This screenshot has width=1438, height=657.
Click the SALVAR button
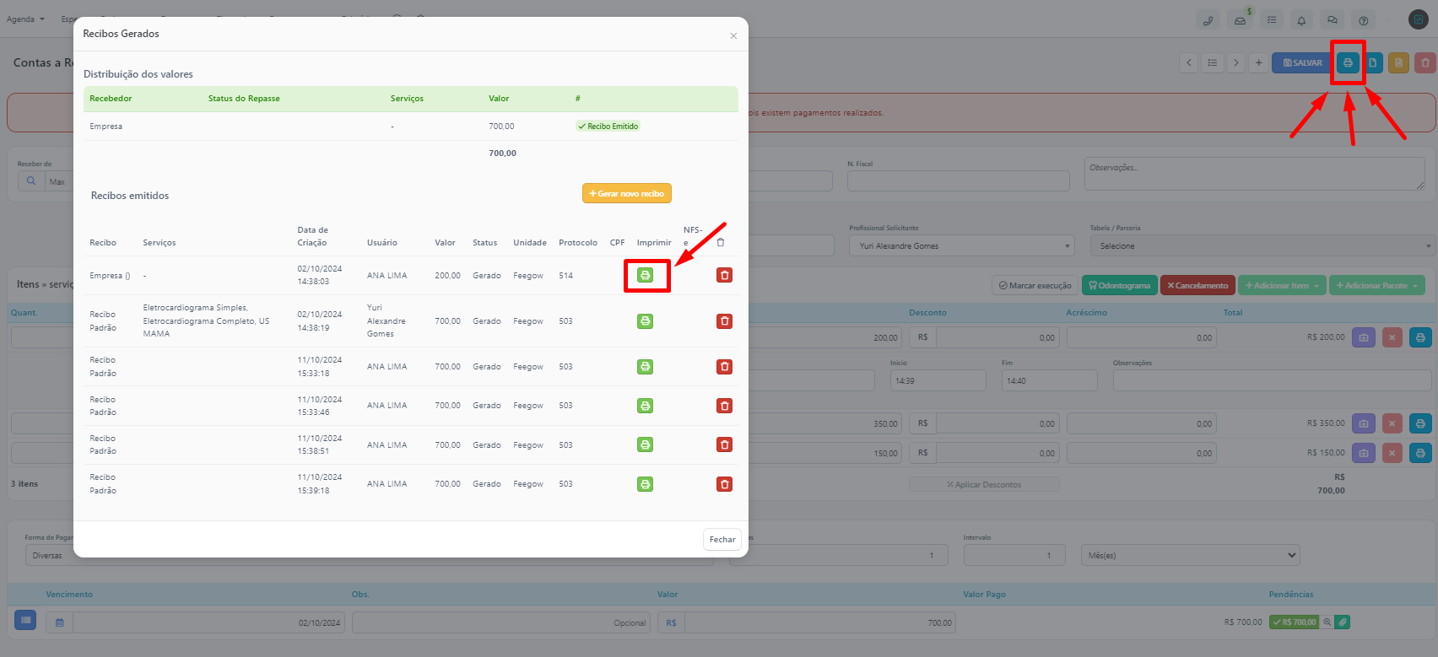[1302, 62]
